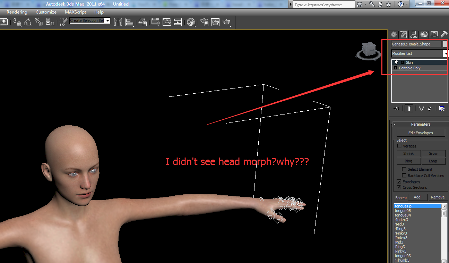
Task: Switch to the Create panel tab
Action: click(394, 34)
